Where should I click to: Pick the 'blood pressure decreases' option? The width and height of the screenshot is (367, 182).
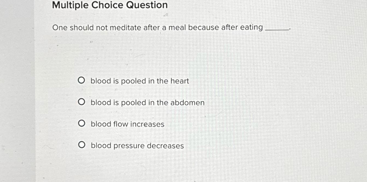point(82,145)
